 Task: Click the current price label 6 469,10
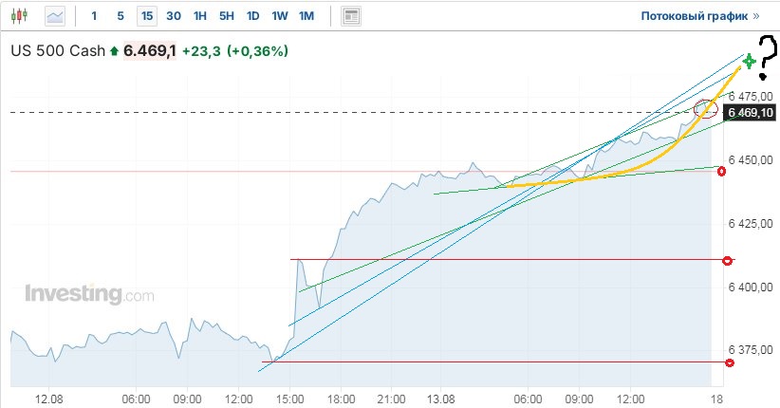(752, 113)
